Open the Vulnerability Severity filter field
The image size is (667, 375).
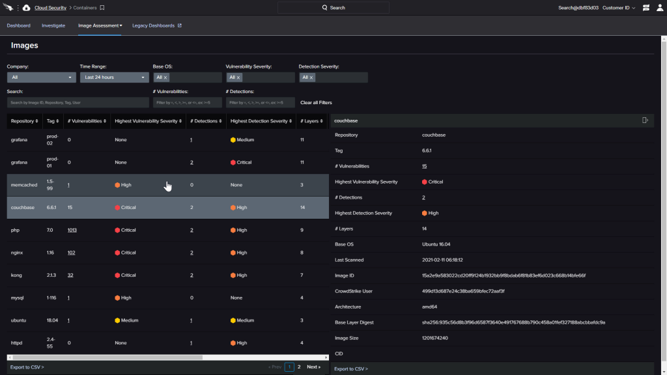pos(261,77)
